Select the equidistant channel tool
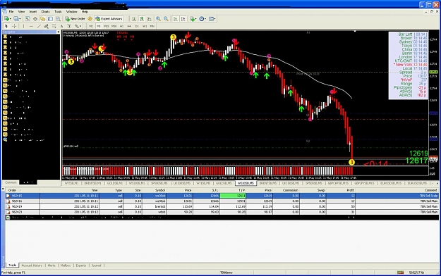Image resolution: width=441 pixels, height=276 pixels. (x=47, y=26)
